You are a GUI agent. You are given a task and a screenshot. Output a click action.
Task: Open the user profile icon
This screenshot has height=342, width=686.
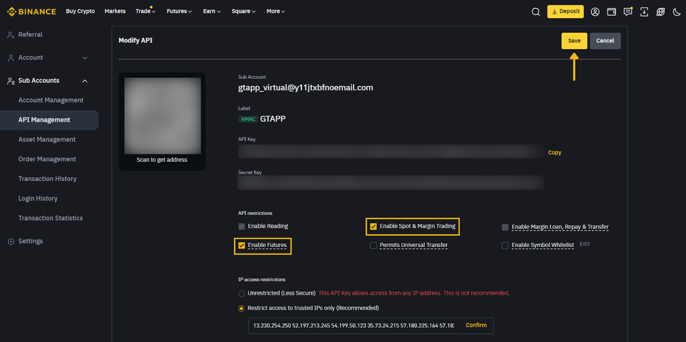point(595,12)
